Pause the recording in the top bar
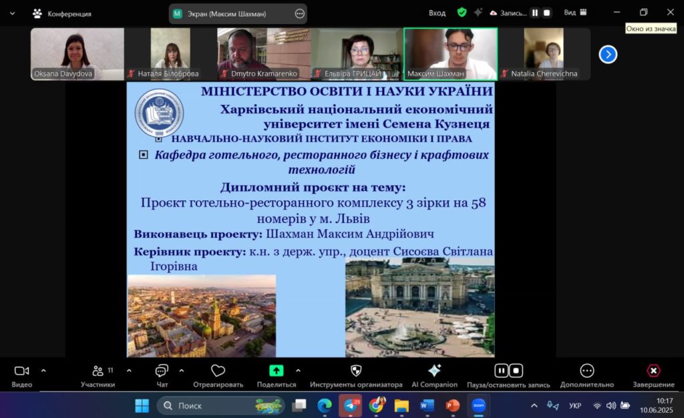The width and height of the screenshot is (684, 418). (534, 13)
